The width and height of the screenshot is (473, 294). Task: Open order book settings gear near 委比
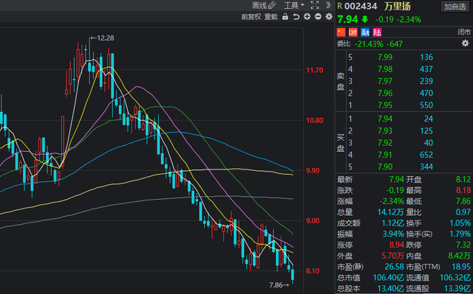(465, 43)
